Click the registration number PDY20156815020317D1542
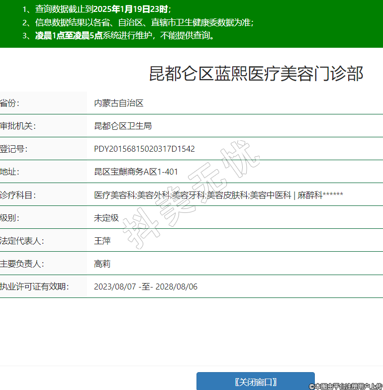383x390 pixels. [x=144, y=149]
